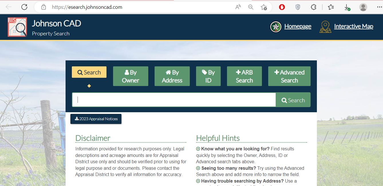Download the 2023 Appraisal Notices

tap(96, 119)
